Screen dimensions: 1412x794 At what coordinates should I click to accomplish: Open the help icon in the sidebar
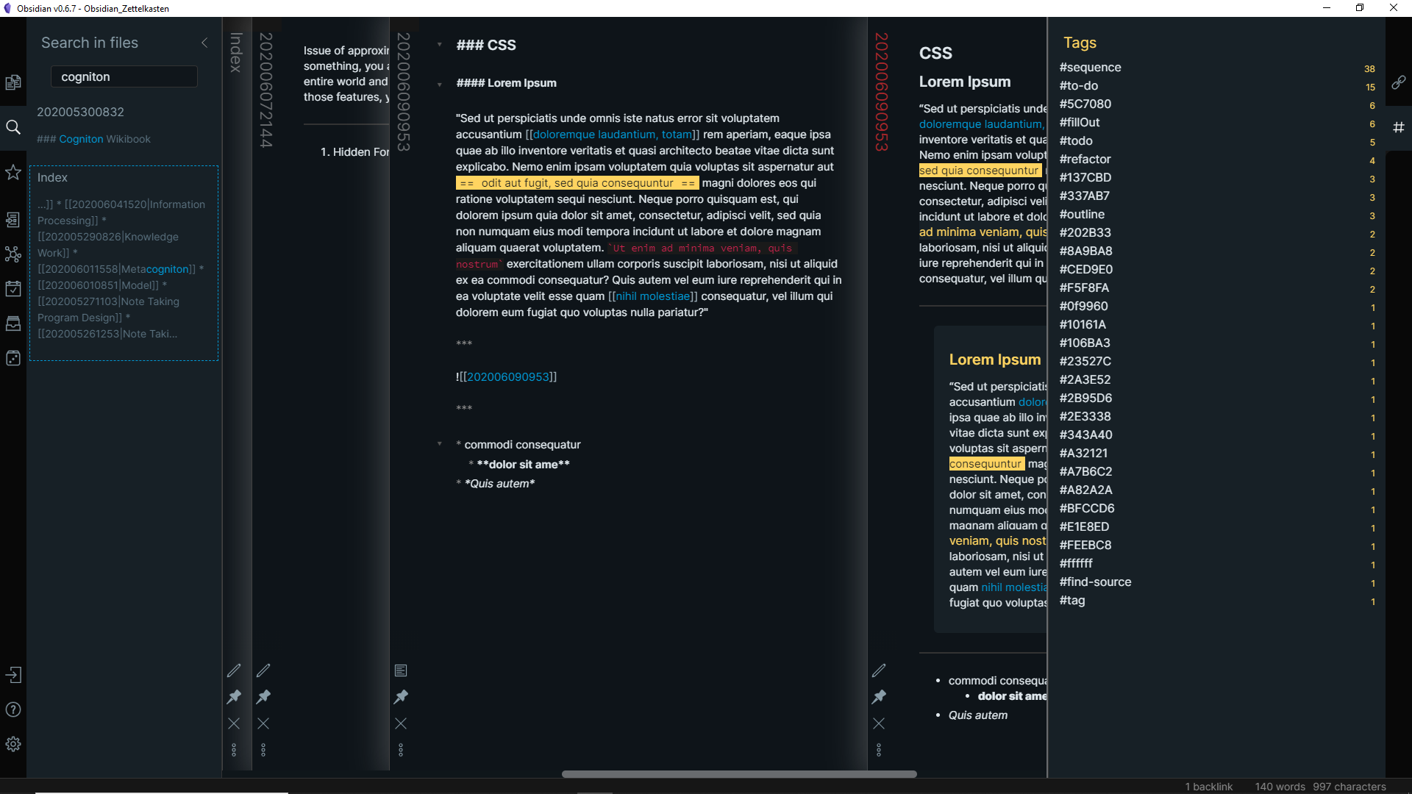tap(13, 709)
